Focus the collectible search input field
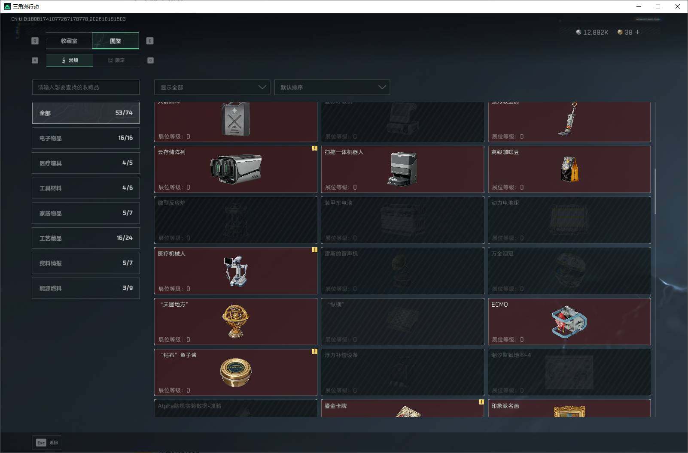The height and width of the screenshot is (453, 688). 86,87
